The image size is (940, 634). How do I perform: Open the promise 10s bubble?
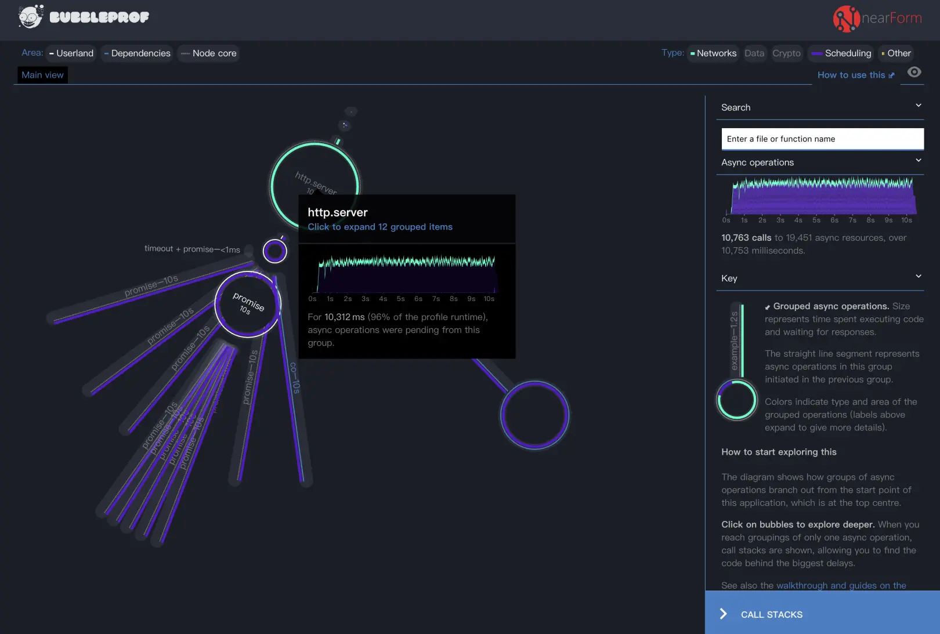[248, 304]
